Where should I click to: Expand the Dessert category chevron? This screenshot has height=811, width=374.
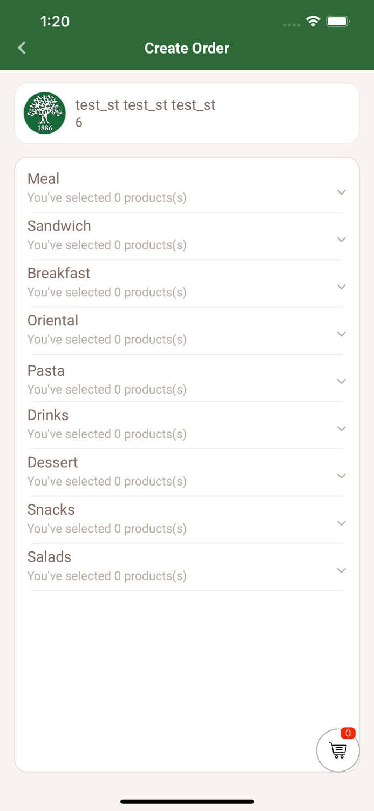[341, 476]
